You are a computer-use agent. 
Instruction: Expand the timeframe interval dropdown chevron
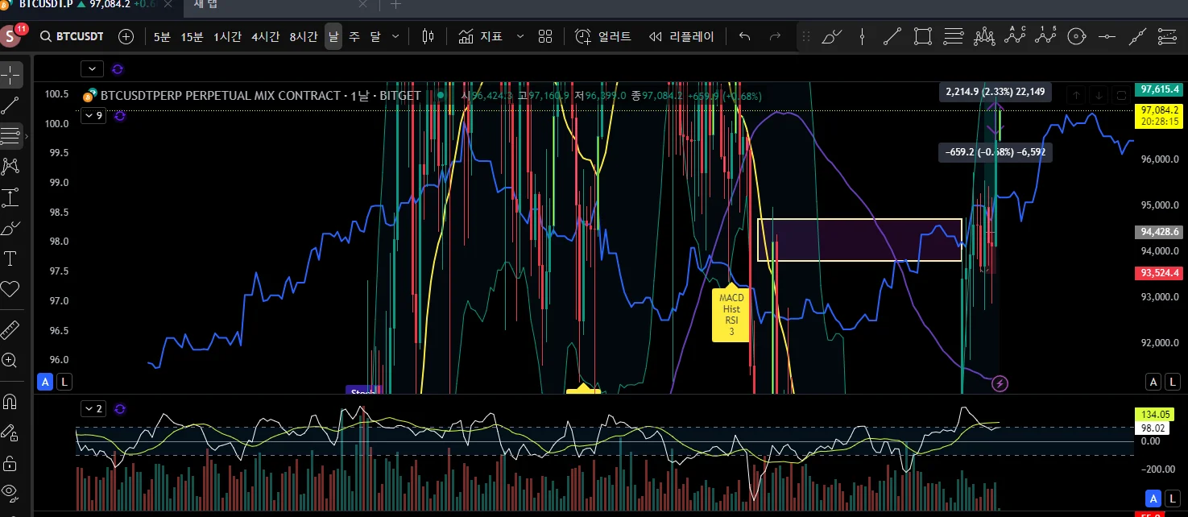click(395, 37)
